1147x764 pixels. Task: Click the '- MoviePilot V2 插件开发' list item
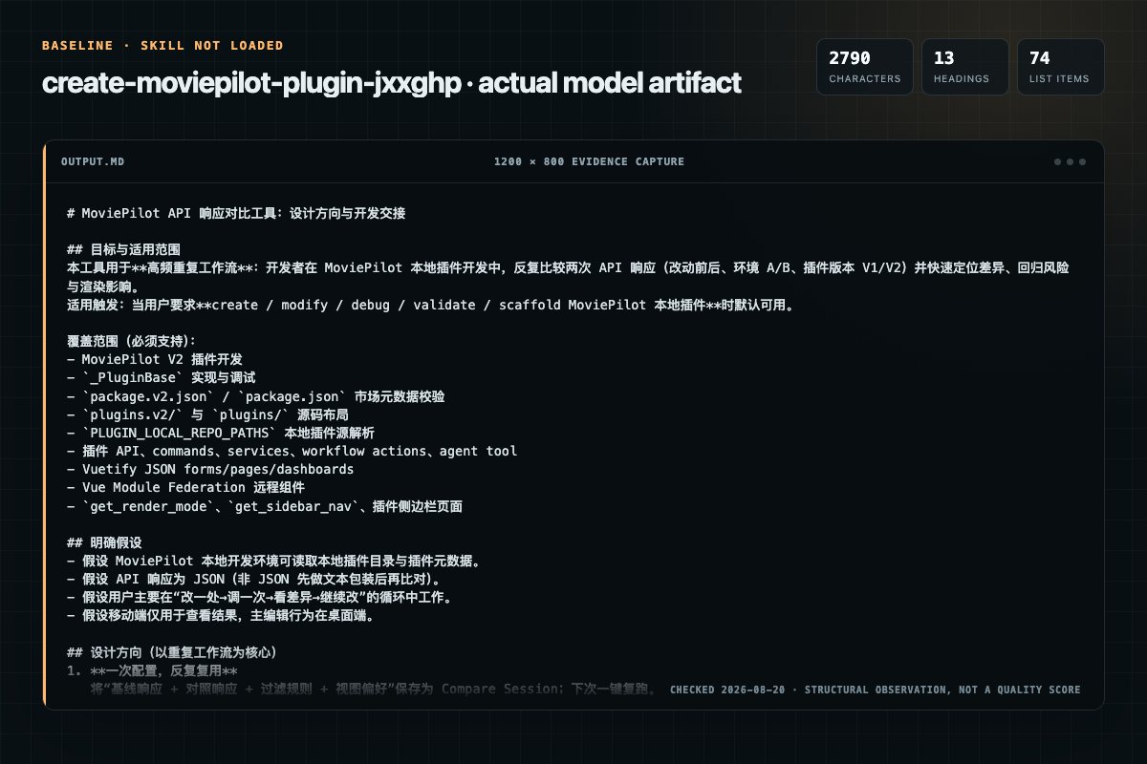(155, 359)
